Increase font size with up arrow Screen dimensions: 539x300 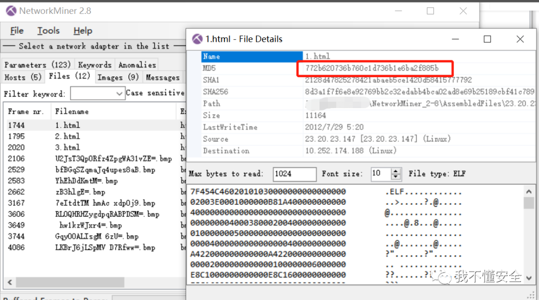396,171
